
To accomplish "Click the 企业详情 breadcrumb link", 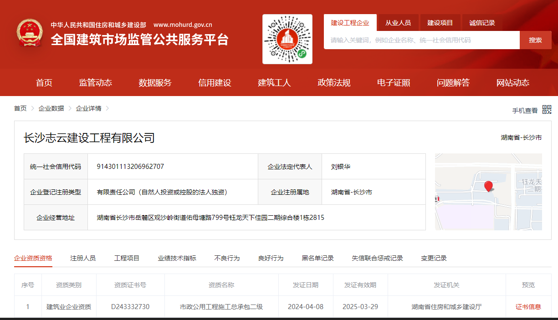I will [88, 108].
